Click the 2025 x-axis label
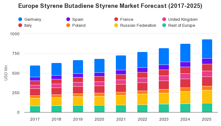 coord(206,119)
